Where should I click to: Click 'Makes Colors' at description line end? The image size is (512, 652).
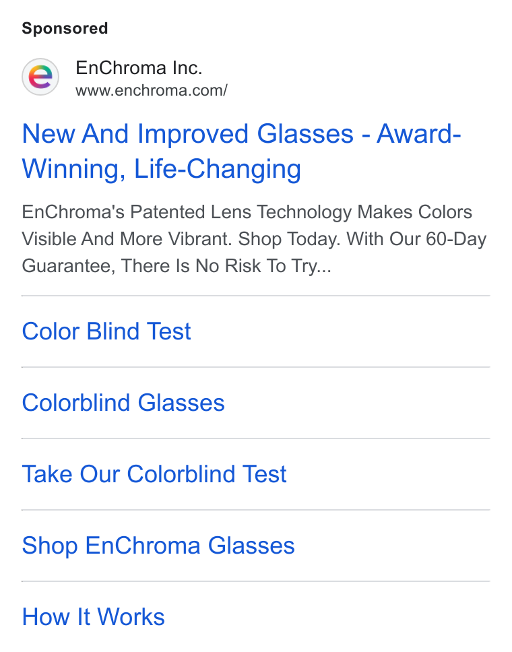point(415,212)
